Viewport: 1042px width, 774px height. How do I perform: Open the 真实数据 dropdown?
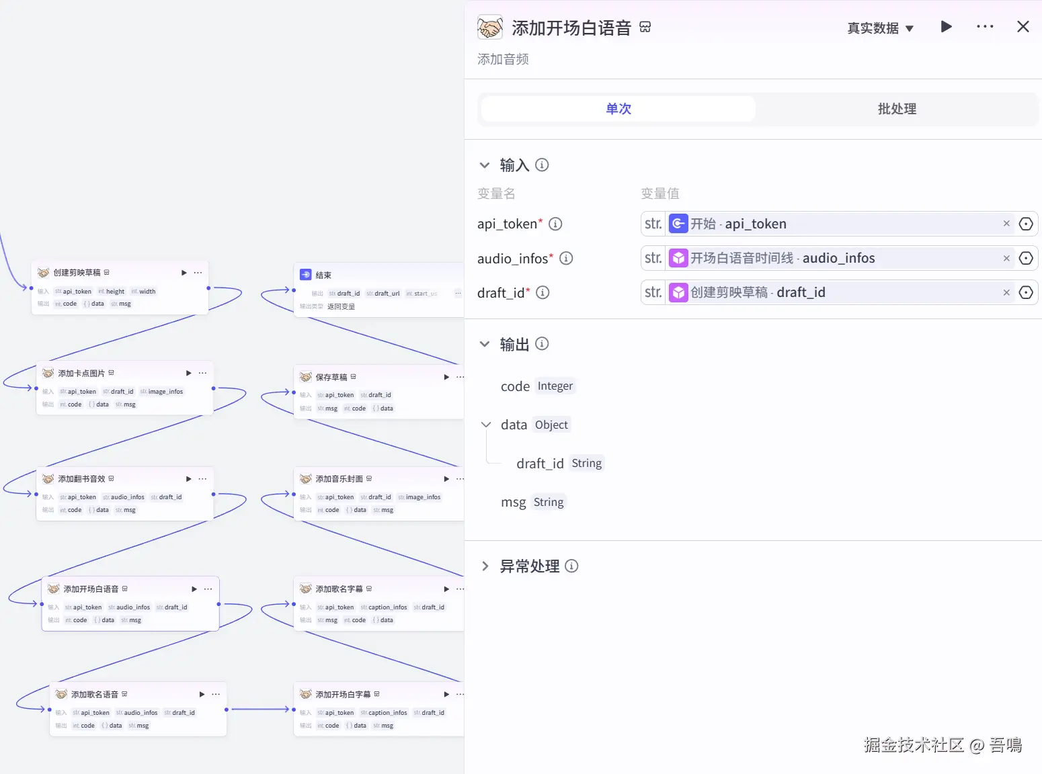tap(880, 28)
